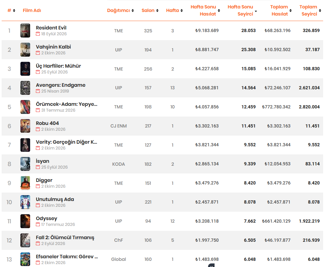
Task: Sort by Hafta Sonu Hasılat column
Action: [x=205, y=10]
